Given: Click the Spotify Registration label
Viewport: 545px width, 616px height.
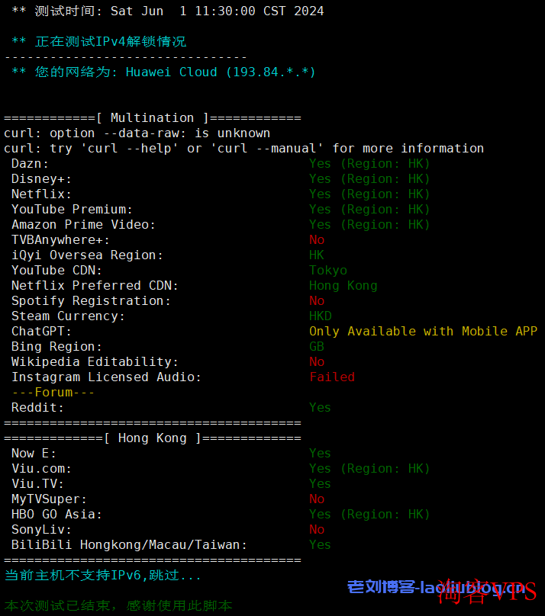Looking at the screenshot, I should [x=91, y=300].
